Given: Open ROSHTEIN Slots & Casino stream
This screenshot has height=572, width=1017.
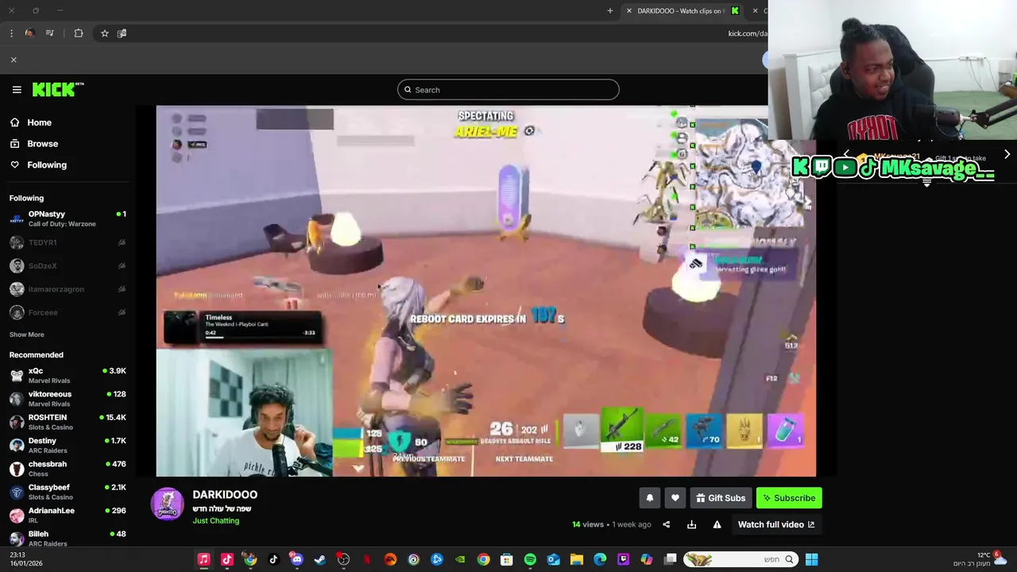Looking at the screenshot, I should [68, 422].
